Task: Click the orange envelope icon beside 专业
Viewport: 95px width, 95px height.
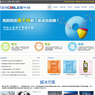Action: click(x=39, y=46)
